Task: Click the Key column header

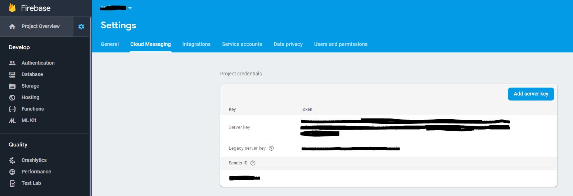Action: [x=233, y=109]
